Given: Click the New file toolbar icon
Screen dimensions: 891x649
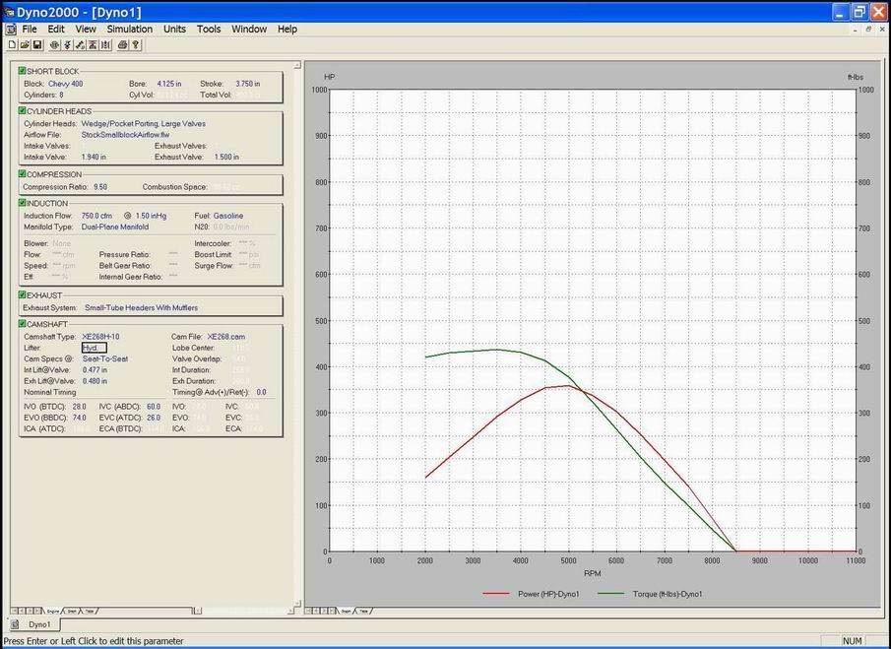Looking at the screenshot, I should (x=11, y=45).
